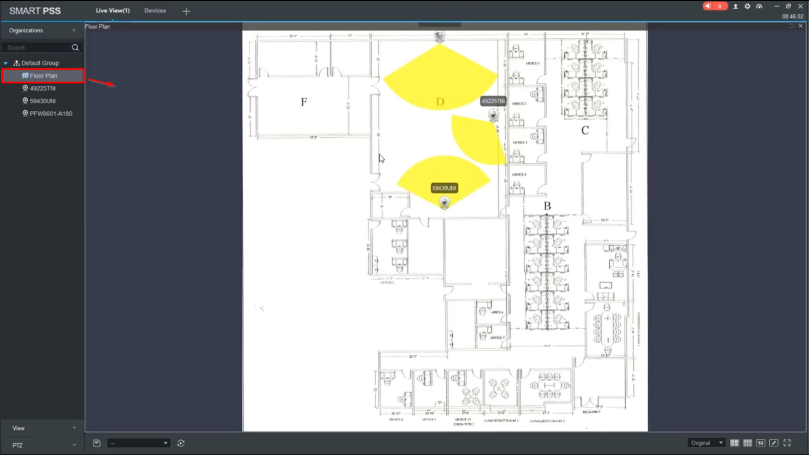The width and height of the screenshot is (809, 455).
Task: Click the 59430UNI camera marker on map
Action: click(445, 203)
